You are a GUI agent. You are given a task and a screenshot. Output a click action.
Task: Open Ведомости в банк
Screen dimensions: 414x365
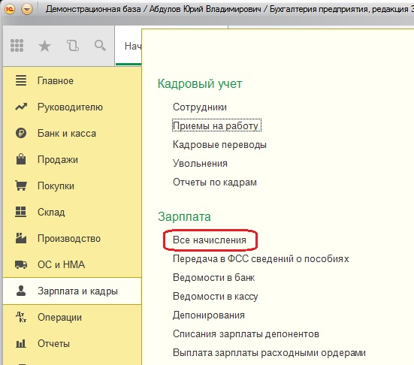pos(213,277)
